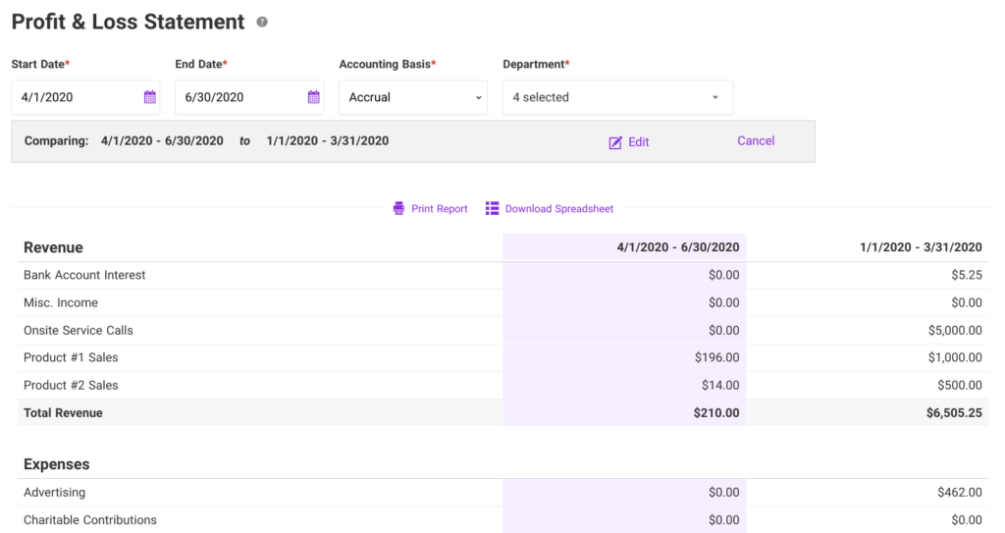
Task: Click the help question mark icon beside title
Action: click(x=262, y=22)
